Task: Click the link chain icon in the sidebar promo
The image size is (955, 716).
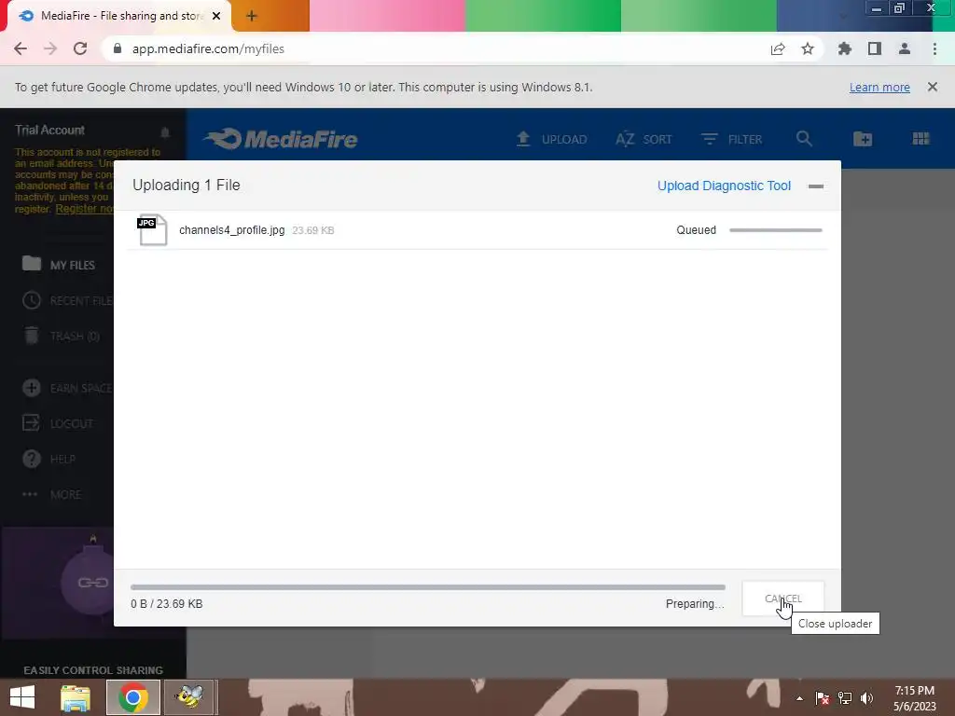Action: click(92, 583)
